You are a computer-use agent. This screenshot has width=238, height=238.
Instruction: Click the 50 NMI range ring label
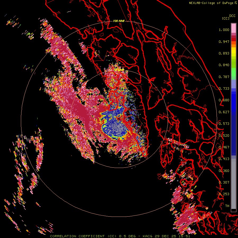(119, 70)
